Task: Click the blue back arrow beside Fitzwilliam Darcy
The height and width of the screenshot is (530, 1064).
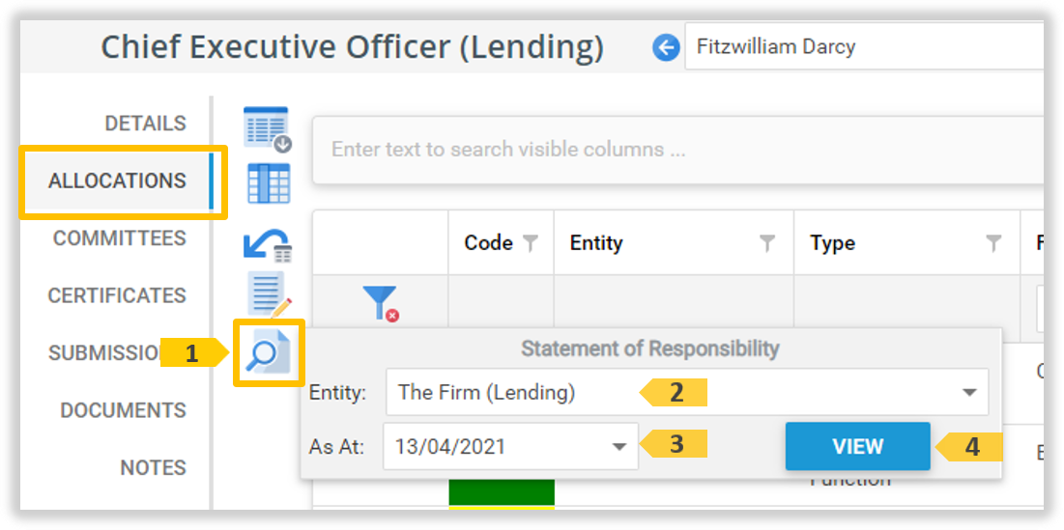Action: tap(666, 46)
